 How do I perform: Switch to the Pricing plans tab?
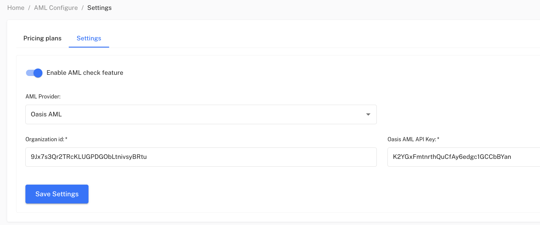(42, 38)
